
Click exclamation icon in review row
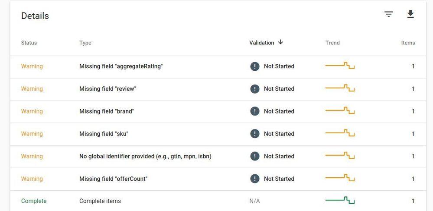tap(255, 89)
